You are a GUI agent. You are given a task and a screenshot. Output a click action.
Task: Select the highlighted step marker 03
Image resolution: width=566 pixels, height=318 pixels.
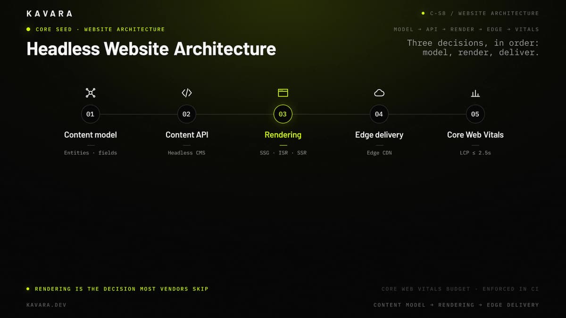pyautogui.click(x=283, y=114)
